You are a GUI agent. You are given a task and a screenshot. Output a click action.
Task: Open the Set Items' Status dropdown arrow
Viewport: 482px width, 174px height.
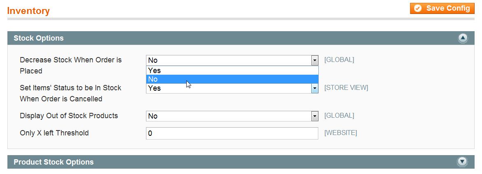point(315,88)
